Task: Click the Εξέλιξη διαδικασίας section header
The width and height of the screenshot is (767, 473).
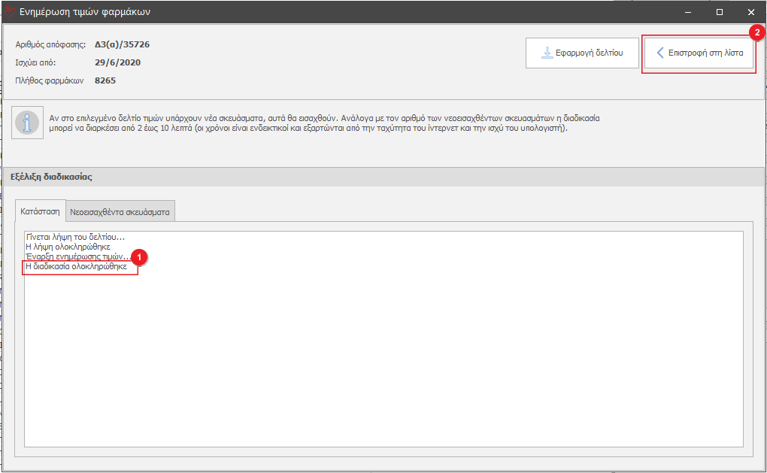Action: 51,177
